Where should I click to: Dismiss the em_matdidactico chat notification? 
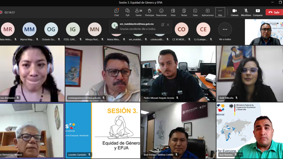pyautogui.click(x=168, y=25)
